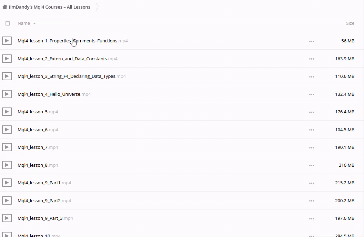
Task: Toggle the select-all checkbox in header
Action: coord(8,23)
